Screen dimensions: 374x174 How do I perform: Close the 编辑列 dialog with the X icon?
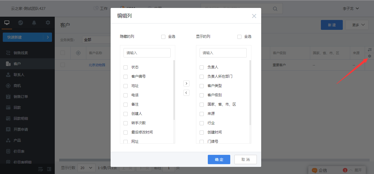click(254, 16)
